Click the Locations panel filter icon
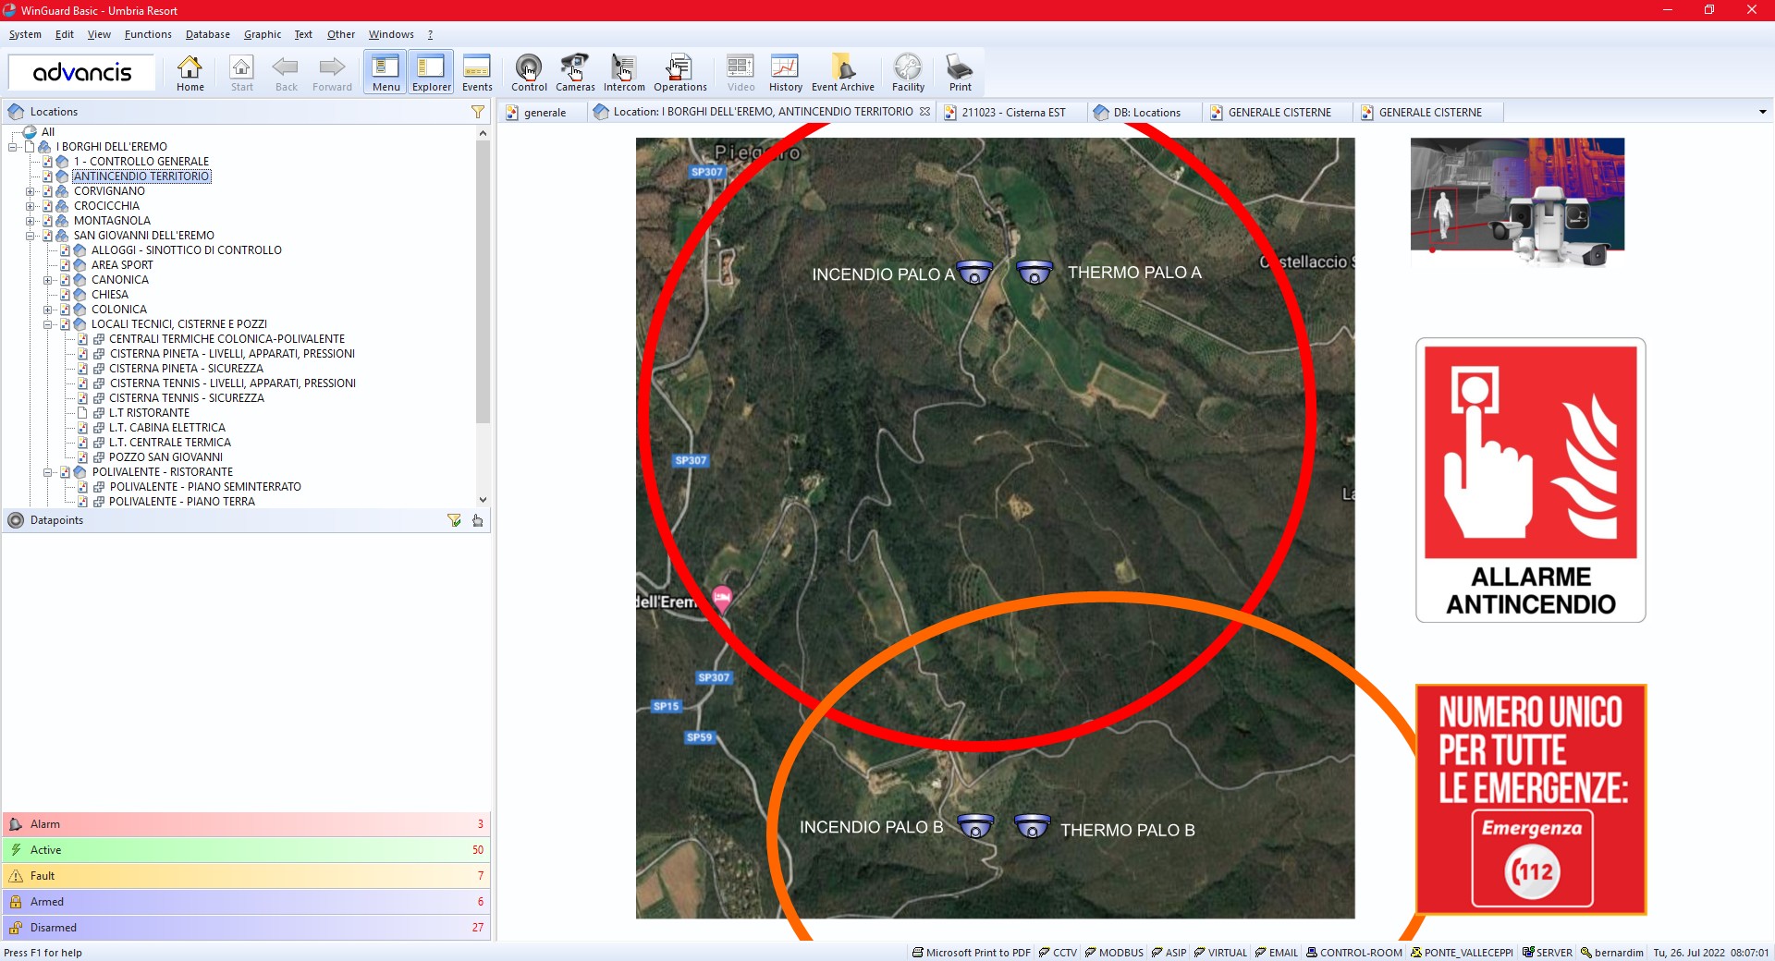 pos(478,112)
